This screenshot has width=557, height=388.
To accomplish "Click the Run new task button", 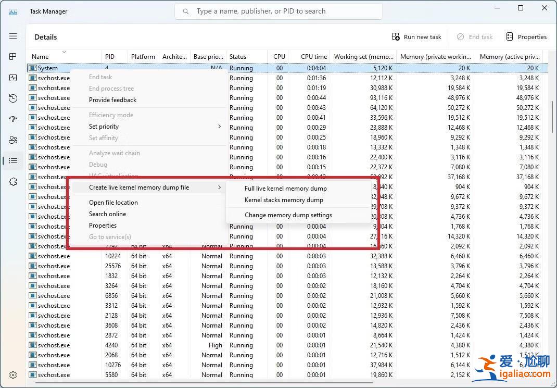I will tap(416, 36).
